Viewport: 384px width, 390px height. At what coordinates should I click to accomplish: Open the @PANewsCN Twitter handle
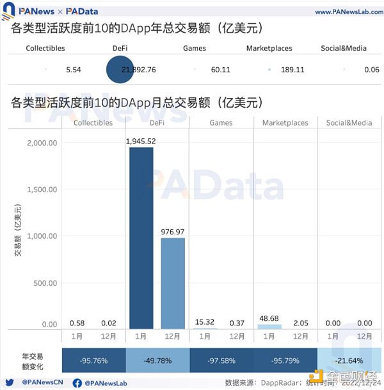42,382
